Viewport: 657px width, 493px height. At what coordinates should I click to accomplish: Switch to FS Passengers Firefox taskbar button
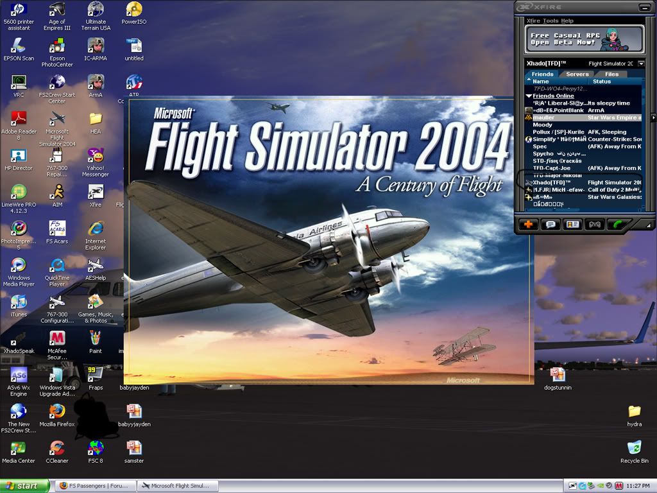pyautogui.click(x=95, y=486)
